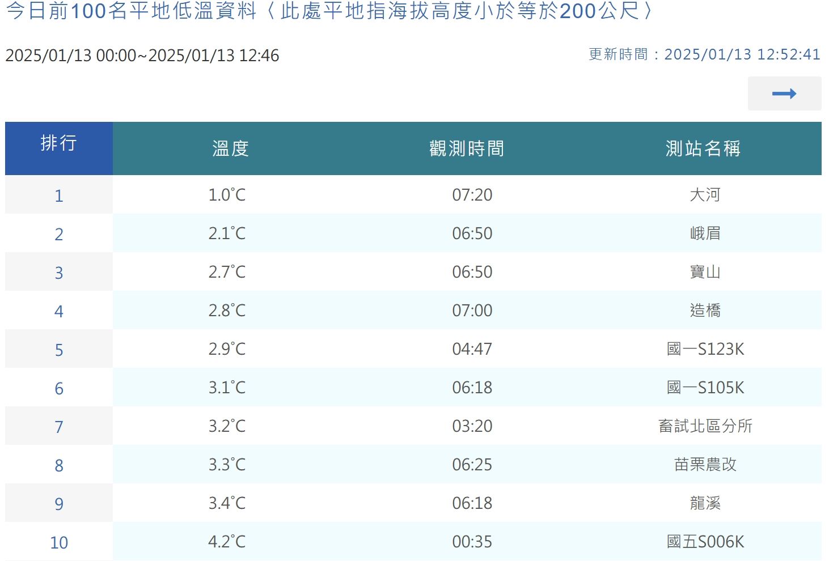Click the 07:00 observation time
Screen dimensions: 829x561
[x=472, y=311]
